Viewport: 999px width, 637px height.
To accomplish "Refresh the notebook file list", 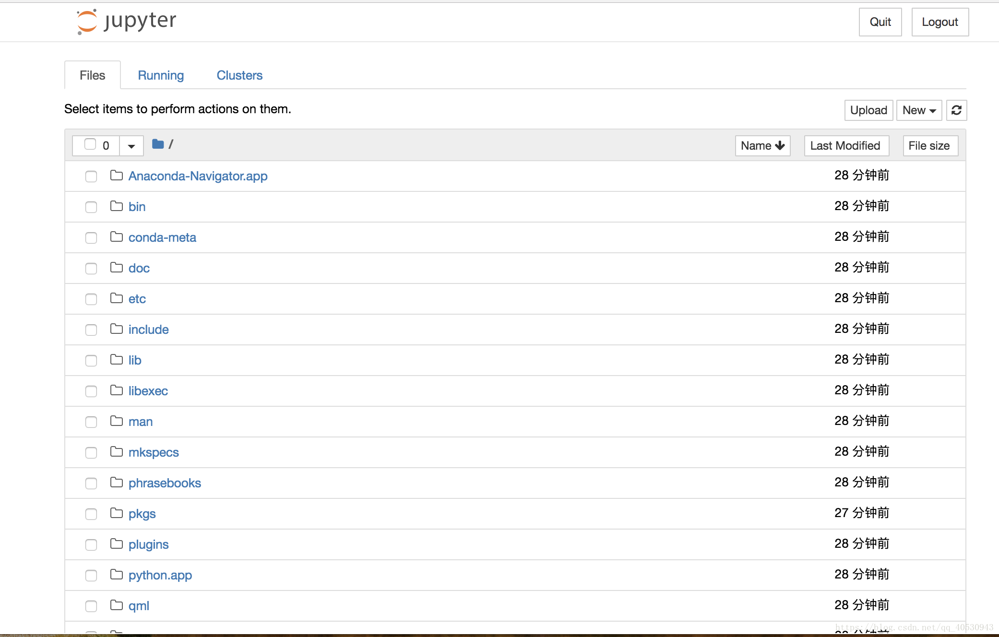I will pos(956,110).
